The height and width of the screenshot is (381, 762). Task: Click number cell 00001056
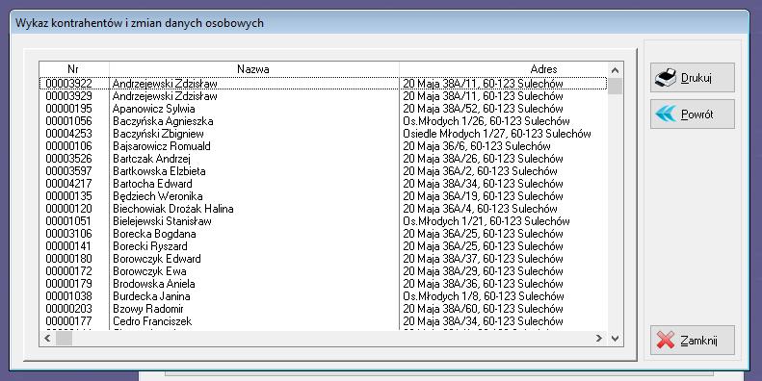click(x=68, y=121)
